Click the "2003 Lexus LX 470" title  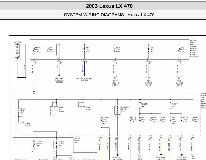(109, 6)
